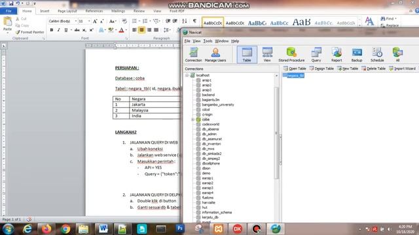Open Stored Procedure section in Navicat

tap(291, 55)
